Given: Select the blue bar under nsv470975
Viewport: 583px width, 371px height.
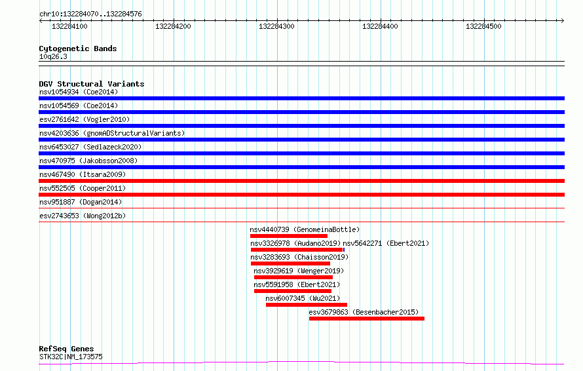Looking at the screenshot, I should pos(301,167).
